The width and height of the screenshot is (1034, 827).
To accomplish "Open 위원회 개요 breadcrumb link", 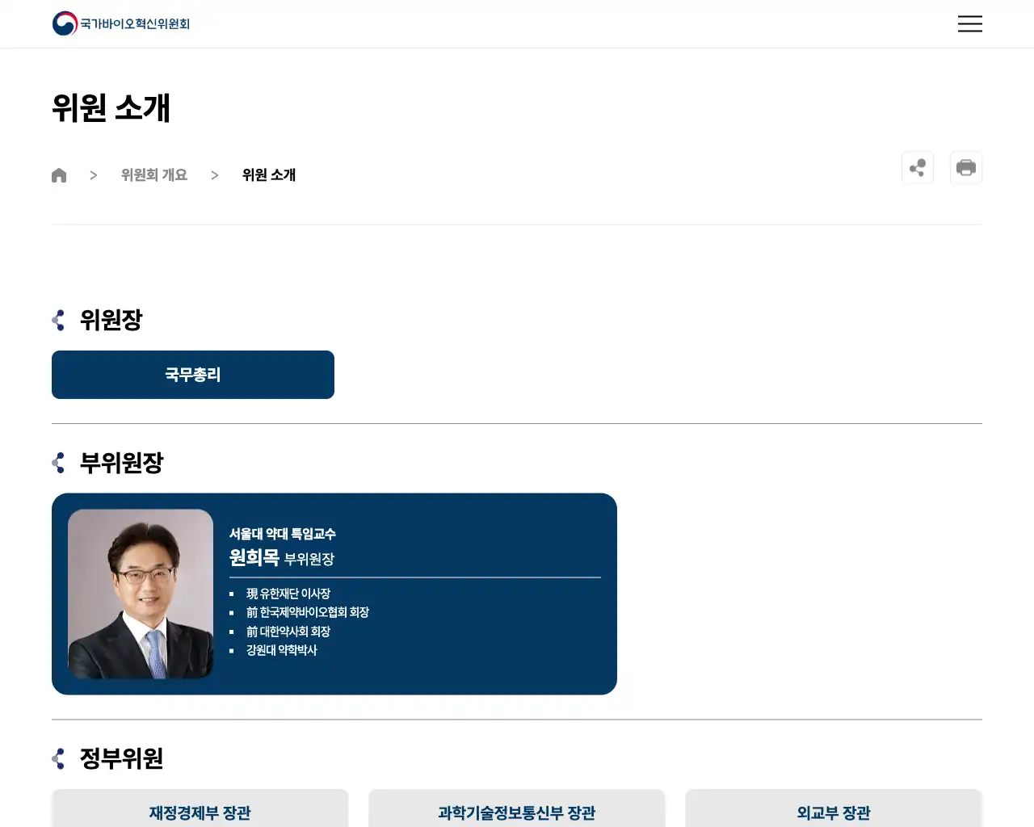I will (154, 175).
